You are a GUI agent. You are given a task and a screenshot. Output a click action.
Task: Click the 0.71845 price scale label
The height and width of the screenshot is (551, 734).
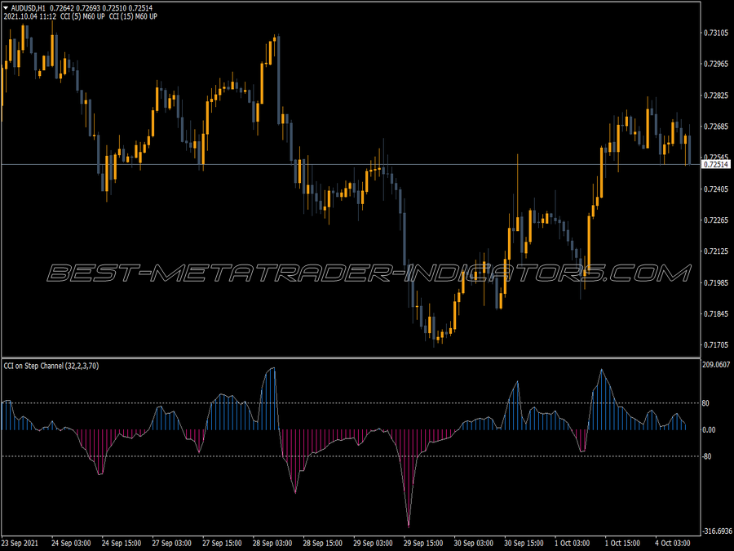click(716, 314)
